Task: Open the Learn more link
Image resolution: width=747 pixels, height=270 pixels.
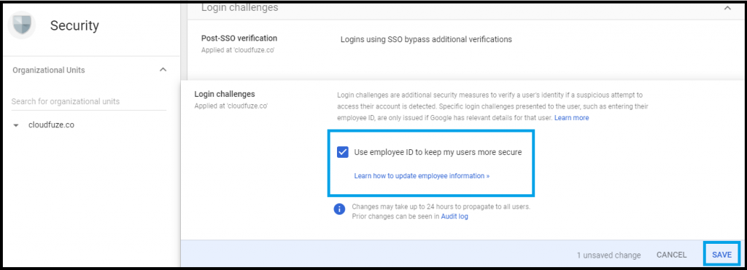Action: (571, 117)
